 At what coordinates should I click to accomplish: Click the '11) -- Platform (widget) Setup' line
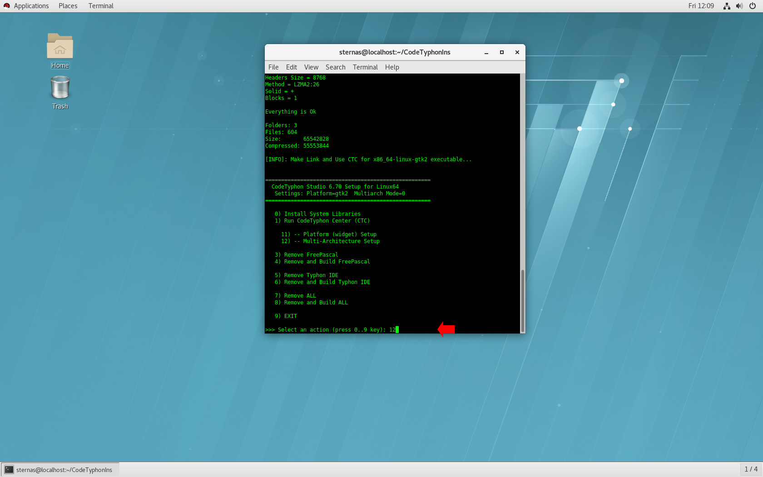(x=328, y=234)
